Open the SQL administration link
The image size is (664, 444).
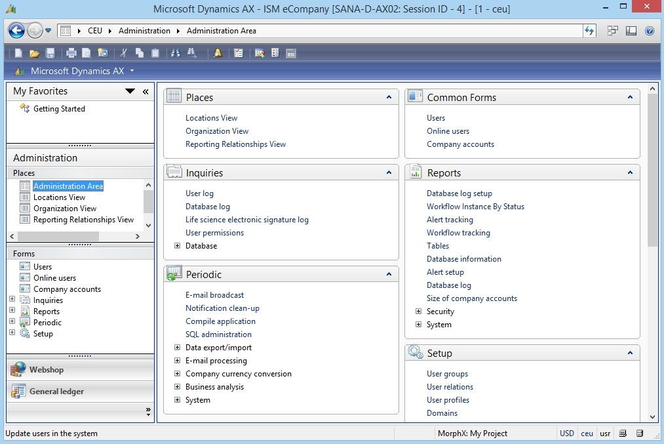(218, 334)
